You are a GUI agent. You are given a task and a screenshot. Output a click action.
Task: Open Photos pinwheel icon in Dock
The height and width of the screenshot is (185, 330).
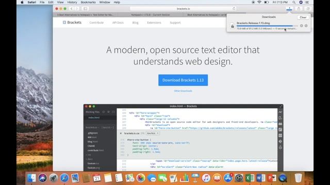point(141,178)
